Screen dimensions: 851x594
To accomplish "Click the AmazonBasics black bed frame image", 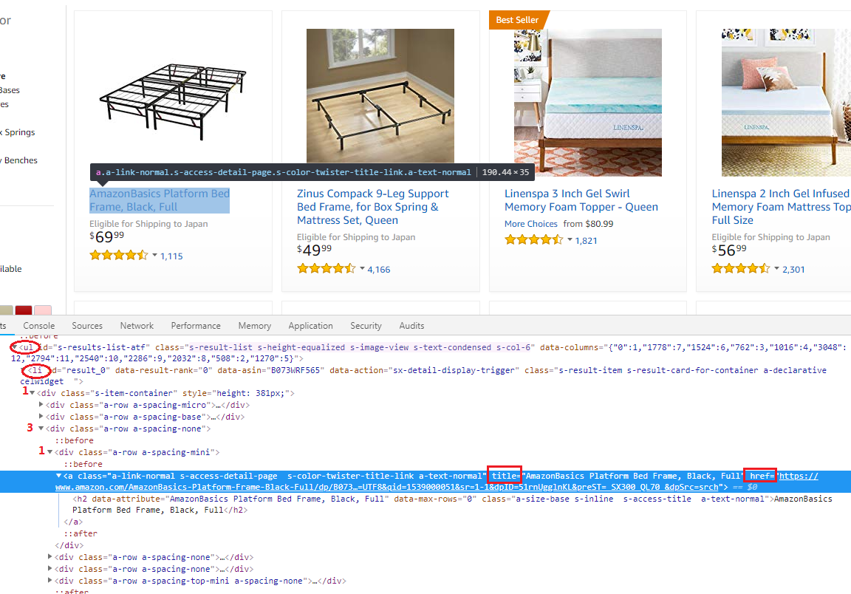I will tap(173, 102).
